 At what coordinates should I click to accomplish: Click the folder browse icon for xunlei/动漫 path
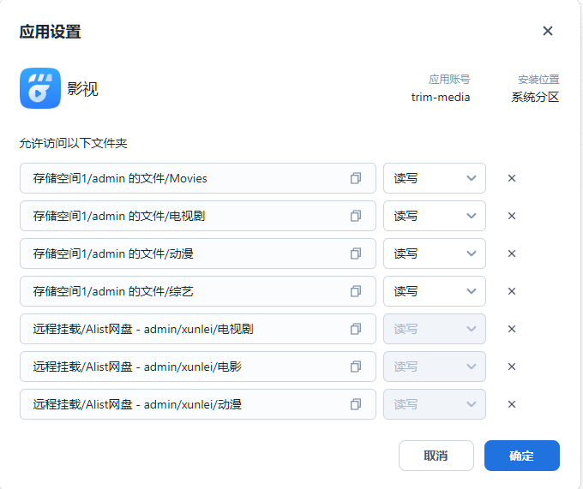tap(356, 404)
